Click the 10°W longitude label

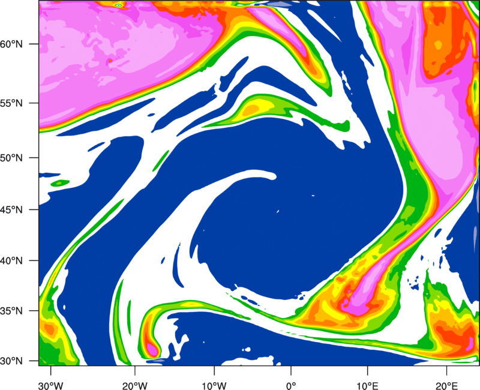(214, 386)
